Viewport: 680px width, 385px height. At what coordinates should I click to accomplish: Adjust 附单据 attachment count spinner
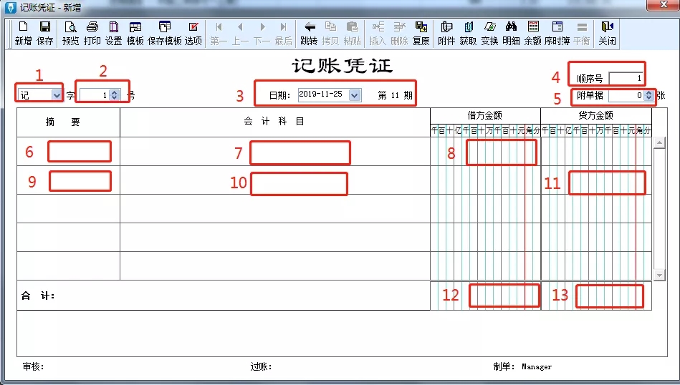tap(648, 95)
